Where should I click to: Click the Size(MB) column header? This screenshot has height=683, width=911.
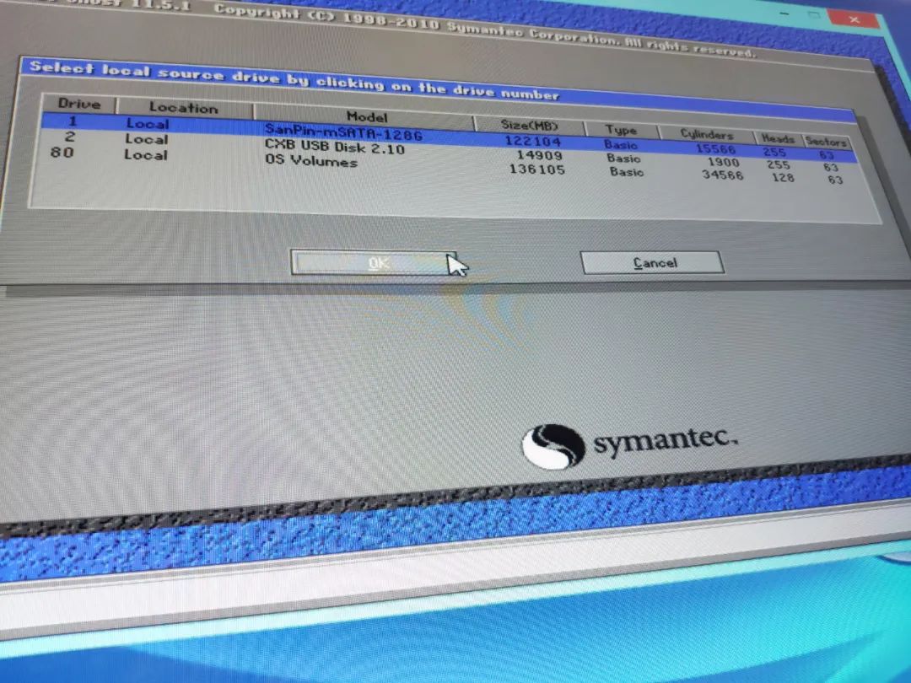529,125
